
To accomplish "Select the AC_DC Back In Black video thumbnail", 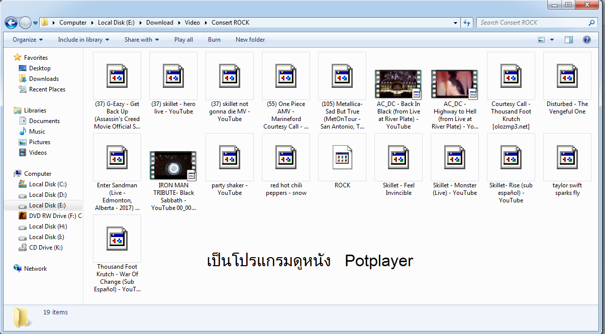I will 398,84.
